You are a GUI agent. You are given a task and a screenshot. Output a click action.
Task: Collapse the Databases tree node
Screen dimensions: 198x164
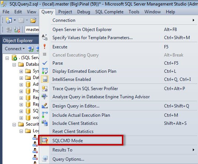14,65
